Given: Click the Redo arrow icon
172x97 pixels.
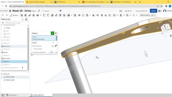Looking at the screenshot, I should click(7, 15).
